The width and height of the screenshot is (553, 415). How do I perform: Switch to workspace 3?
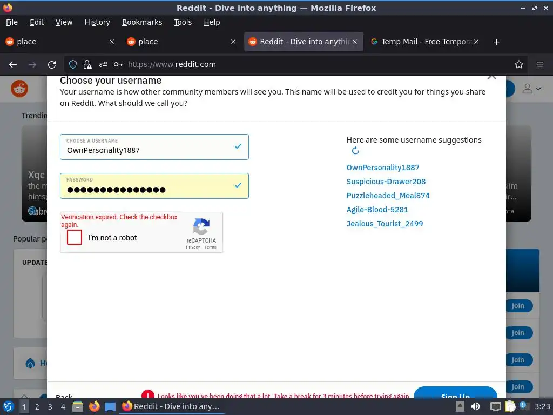(50, 407)
